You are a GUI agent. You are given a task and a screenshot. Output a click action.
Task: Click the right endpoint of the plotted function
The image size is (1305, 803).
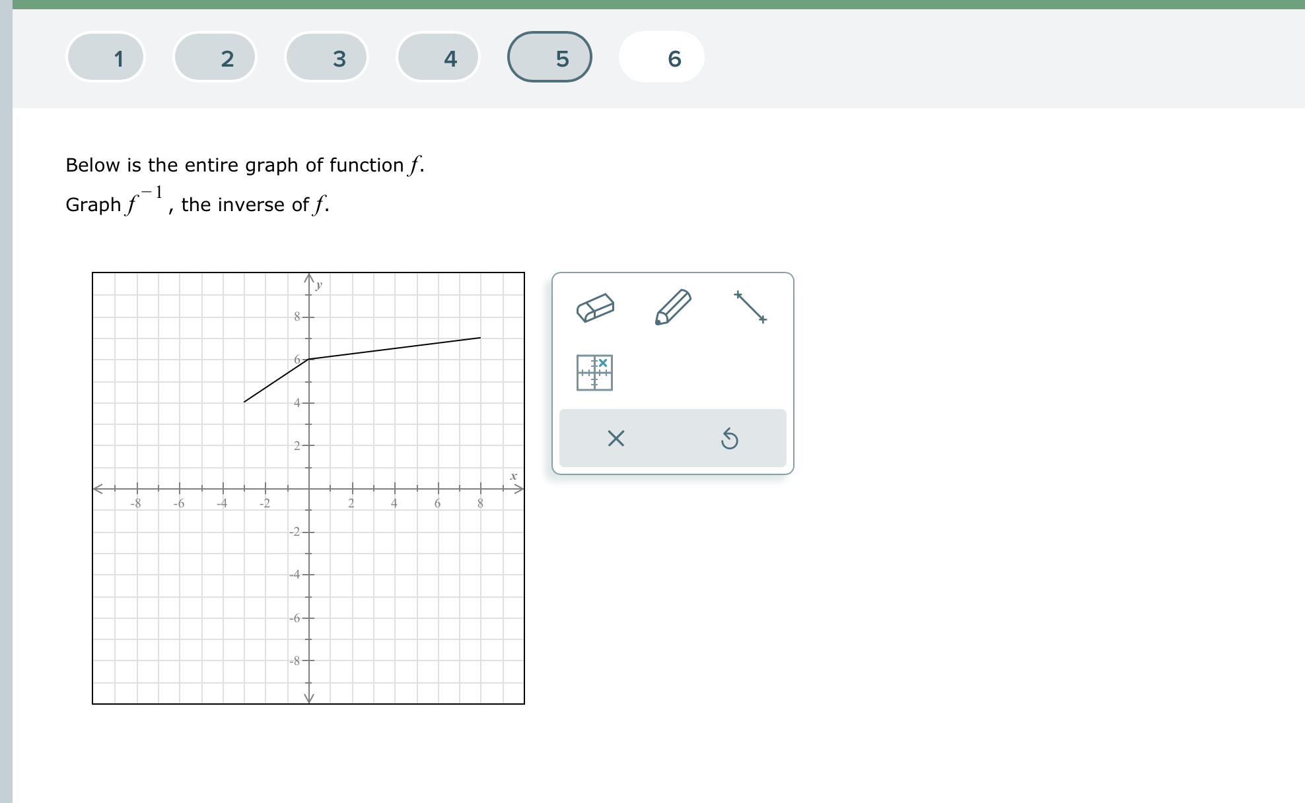(479, 337)
